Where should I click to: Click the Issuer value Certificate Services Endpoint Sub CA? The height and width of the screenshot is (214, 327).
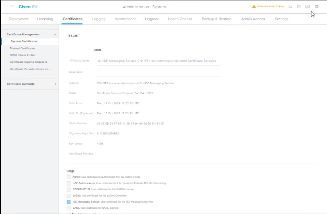125,93
